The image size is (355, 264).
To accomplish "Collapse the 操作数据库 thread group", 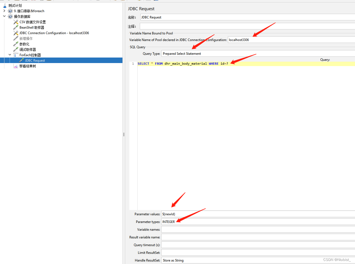I will click(4, 16).
